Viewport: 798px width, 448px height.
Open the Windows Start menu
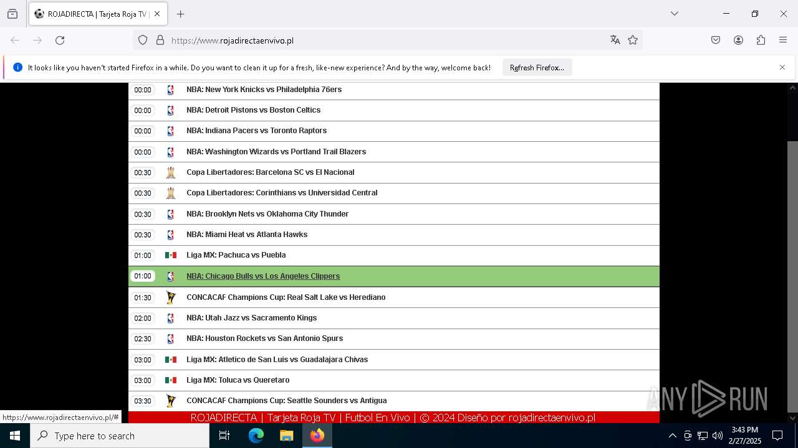[15, 436]
